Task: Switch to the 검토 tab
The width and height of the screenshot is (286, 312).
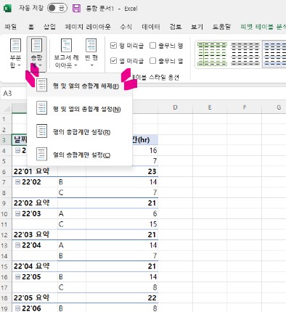Action: (x=176, y=26)
